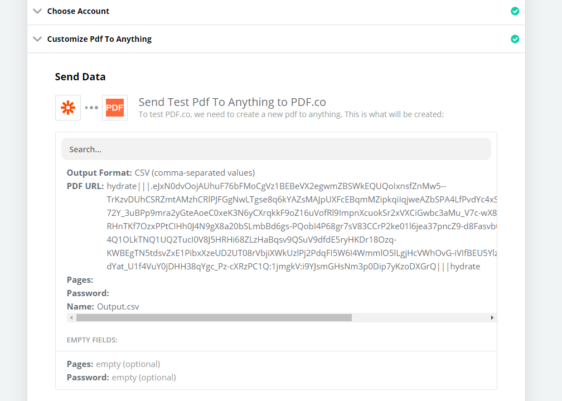Click the EMPTY FIELDS section label

[x=92, y=340]
